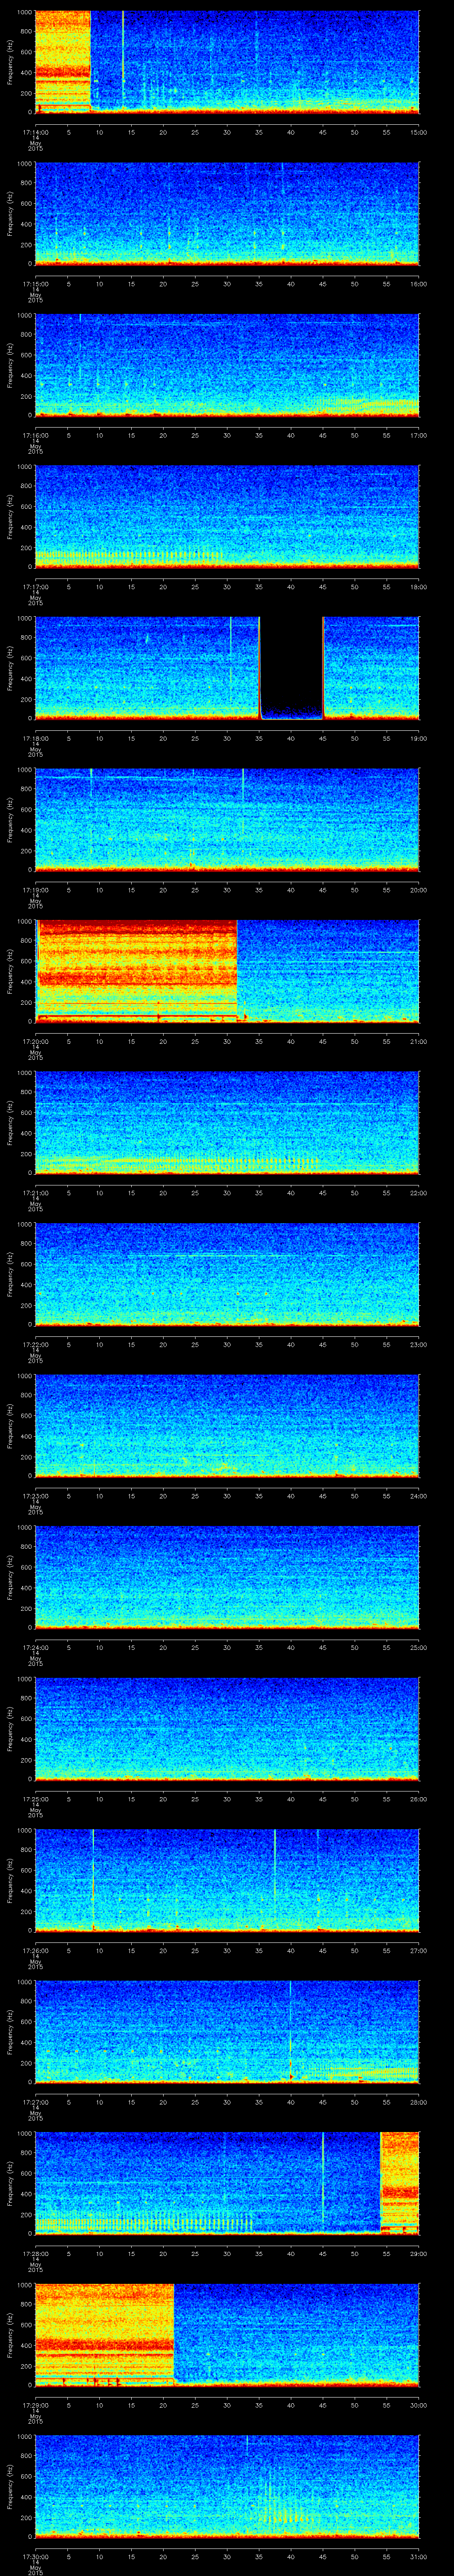Click the spectrogram panel starting at 17:14:00
Image resolution: width=454 pixels, height=2576 pixels.
point(227,62)
